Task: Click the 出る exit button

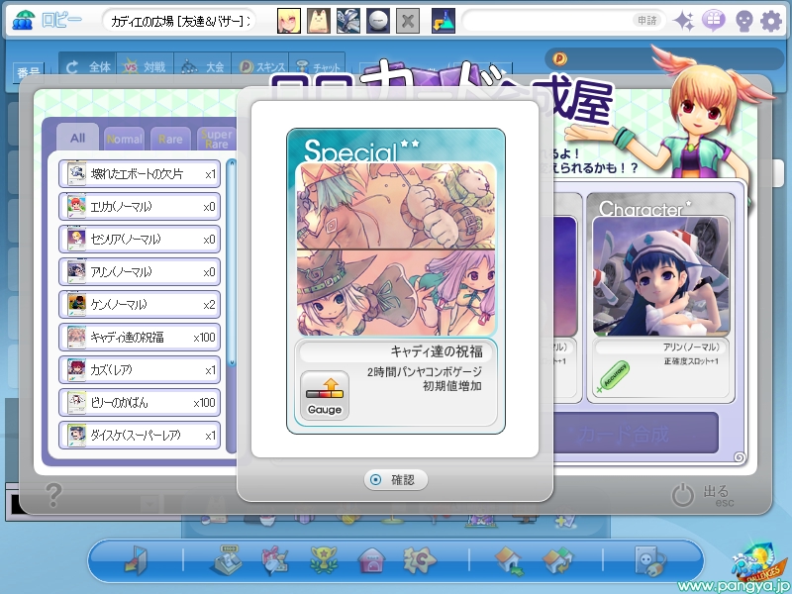Action: click(x=703, y=494)
